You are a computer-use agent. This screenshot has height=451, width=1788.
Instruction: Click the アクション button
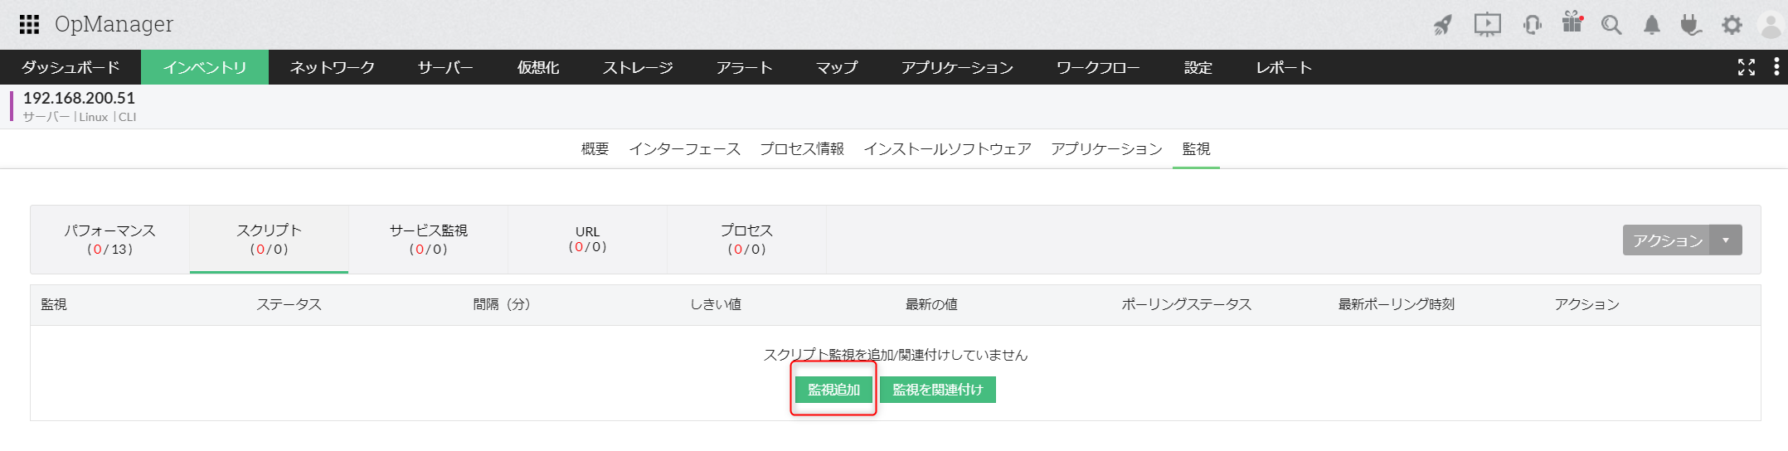[1667, 240]
